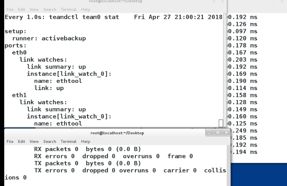The width and height of the screenshot is (287, 186).
Task: Click the 'eth1' port line
Action: click(19, 95)
